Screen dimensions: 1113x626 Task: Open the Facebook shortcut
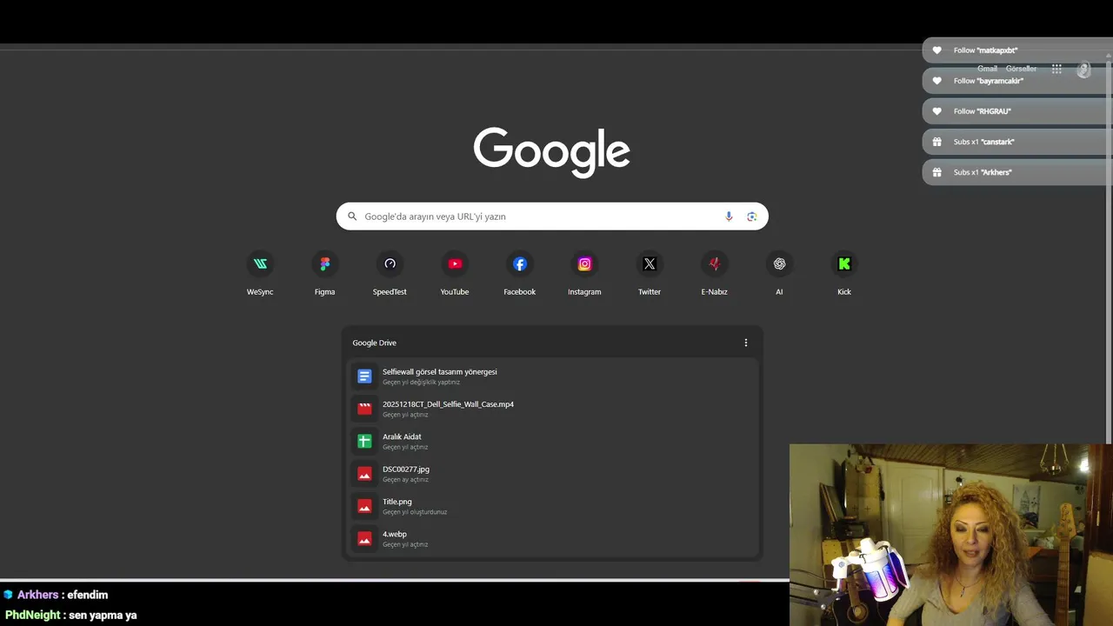(x=519, y=273)
